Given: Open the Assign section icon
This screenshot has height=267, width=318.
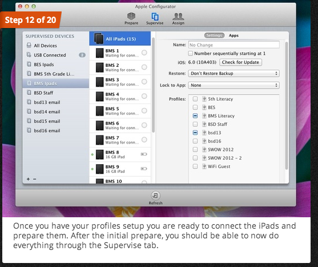Looking at the screenshot, I should click(178, 16).
